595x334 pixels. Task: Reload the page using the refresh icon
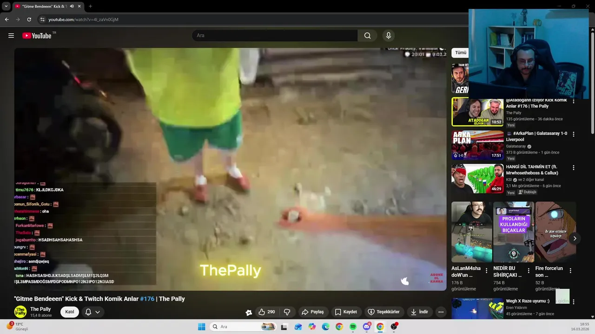pos(29,19)
